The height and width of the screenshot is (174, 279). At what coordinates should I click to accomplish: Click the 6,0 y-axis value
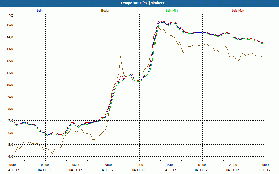click(x=10, y=133)
